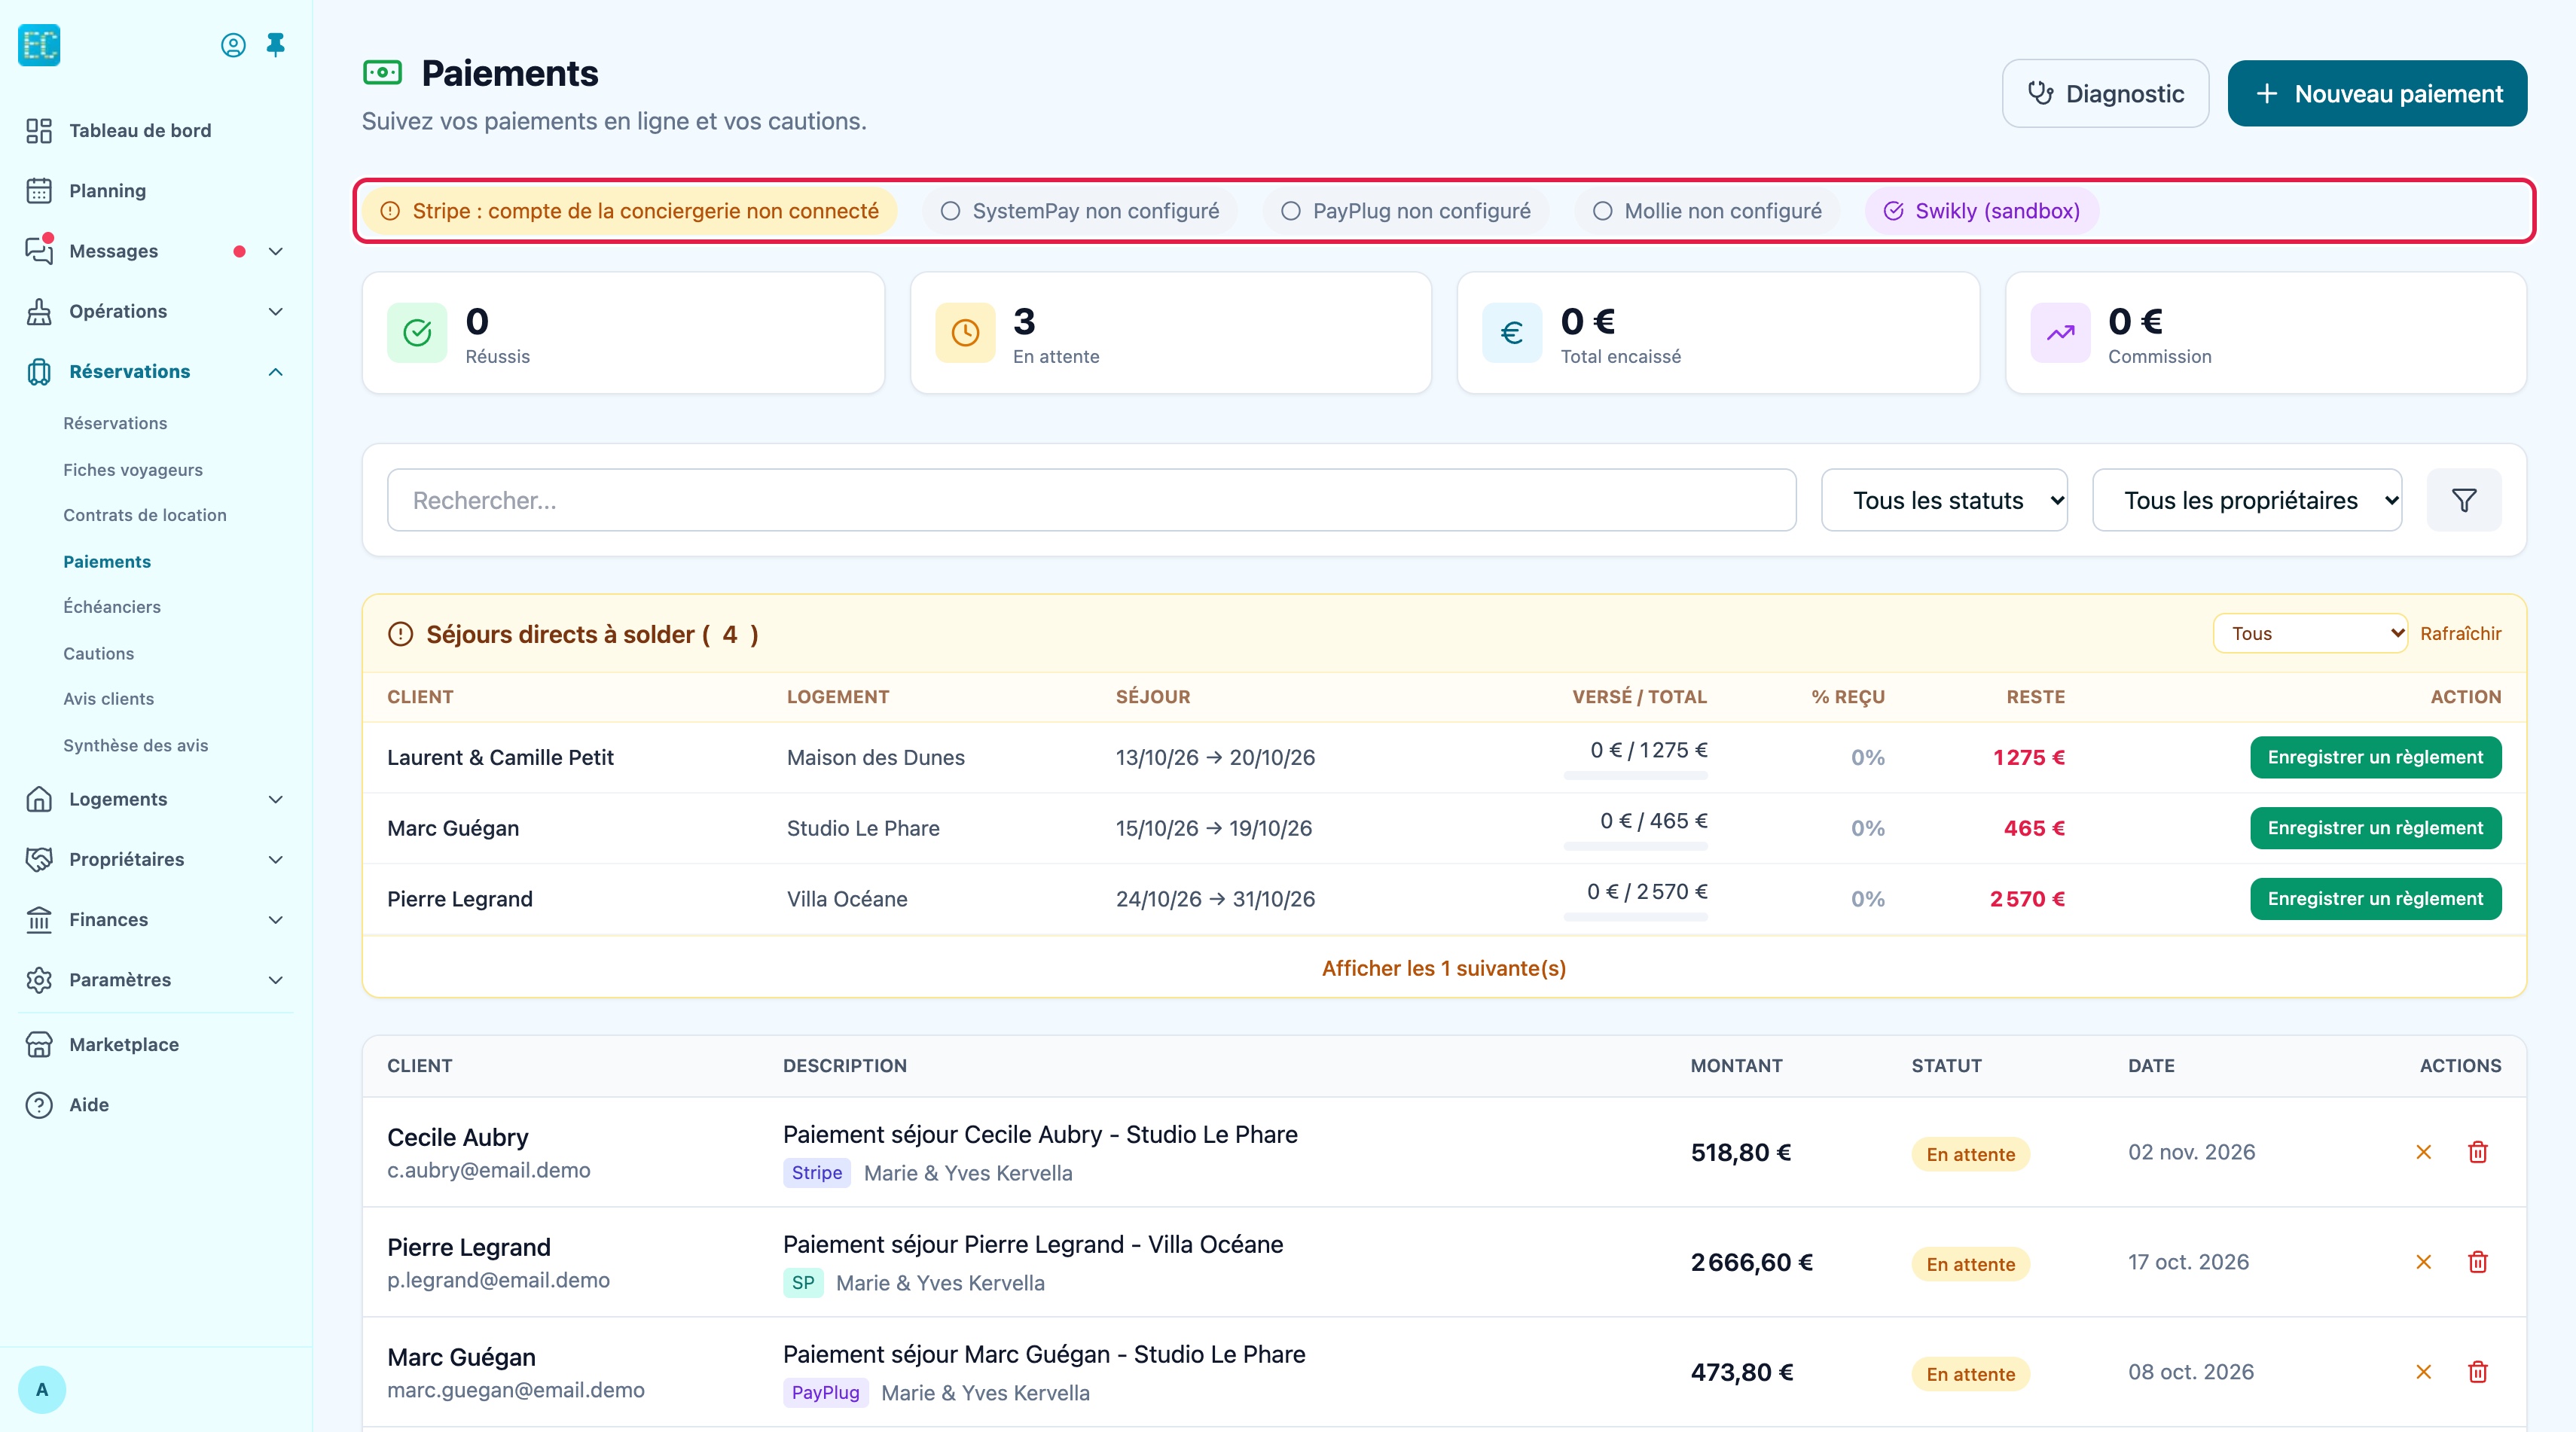The width and height of the screenshot is (2576, 1432).
Task: Click the Commission trend icon
Action: coord(2060,333)
